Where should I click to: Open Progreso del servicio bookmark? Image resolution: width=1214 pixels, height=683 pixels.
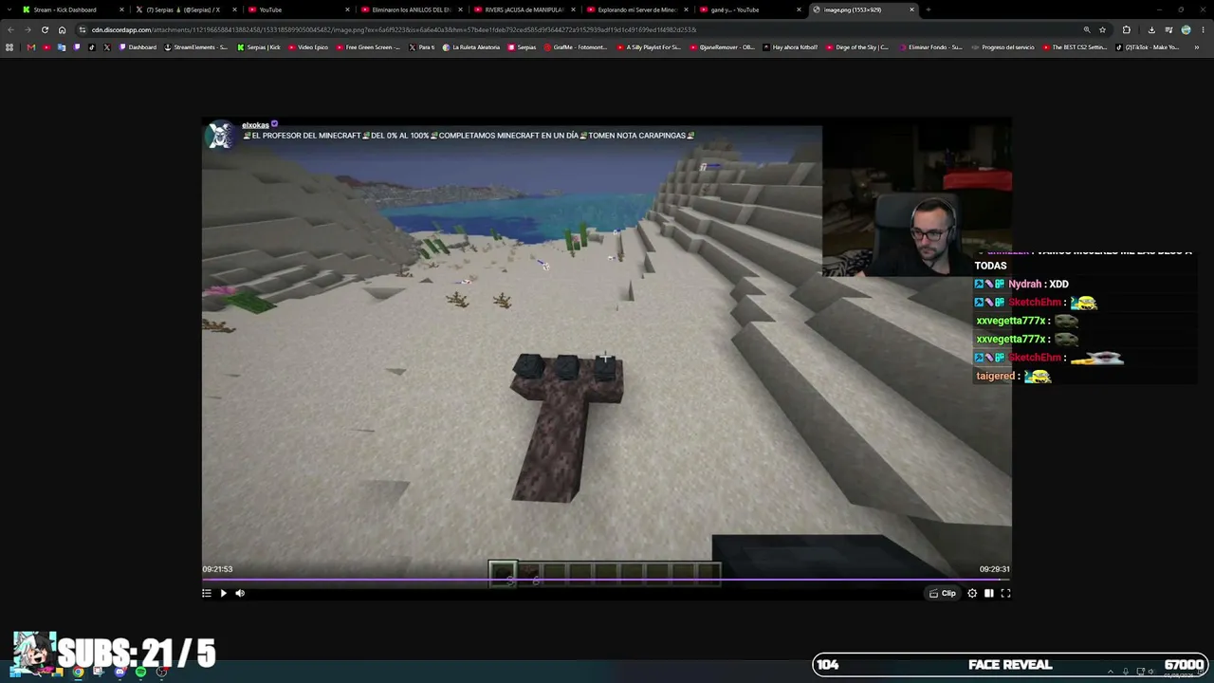[1002, 47]
